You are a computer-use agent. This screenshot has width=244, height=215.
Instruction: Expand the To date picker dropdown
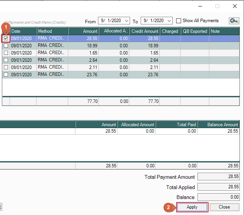click(x=169, y=21)
